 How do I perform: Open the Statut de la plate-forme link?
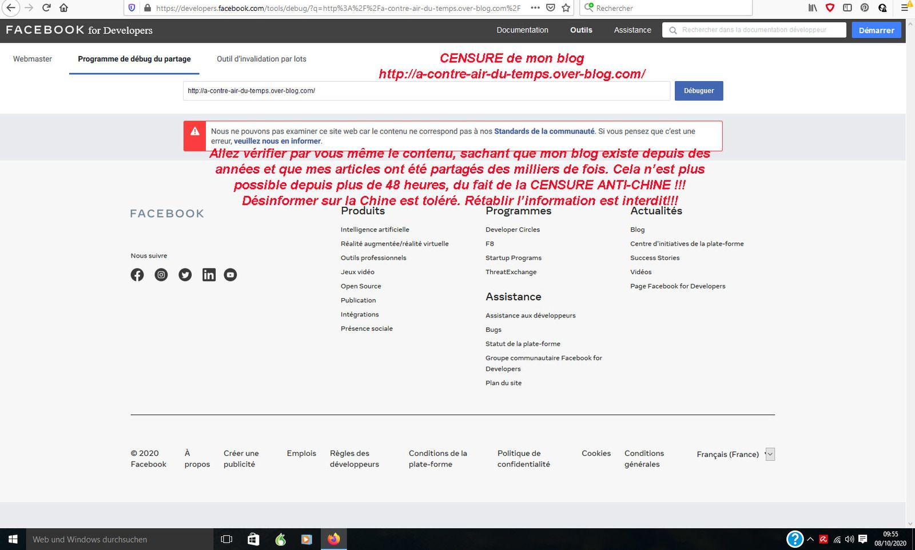click(523, 344)
